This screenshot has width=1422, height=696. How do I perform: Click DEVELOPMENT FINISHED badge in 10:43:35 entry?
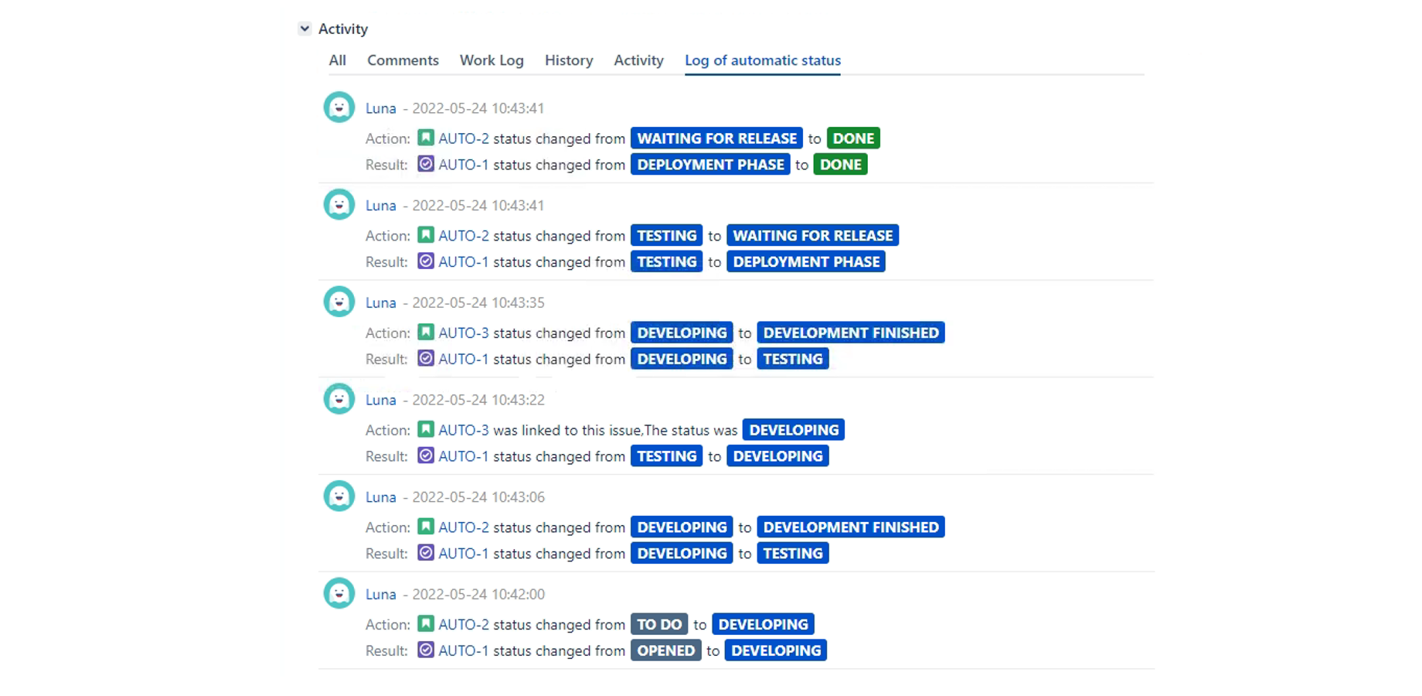point(851,333)
